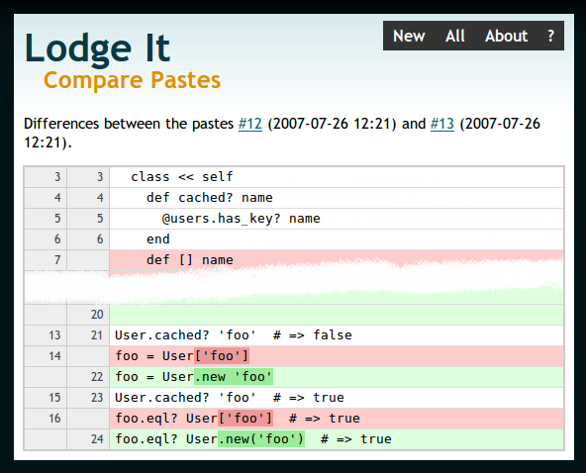This screenshot has height=473, width=586.
Task: Click highlighted ['foo'] deletion on line 16
Action: (x=245, y=418)
